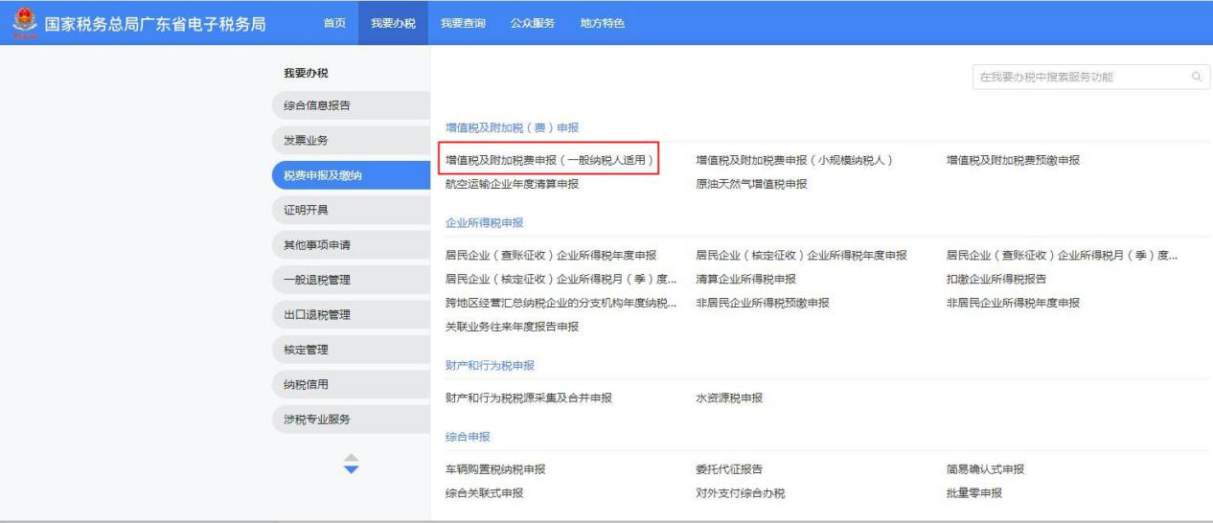Image resolution: width=1213 pixels, height=523 pixels.
Task: Click 增值税及附加税费预缴申报 link
Action: click(x=1013, y=161)
